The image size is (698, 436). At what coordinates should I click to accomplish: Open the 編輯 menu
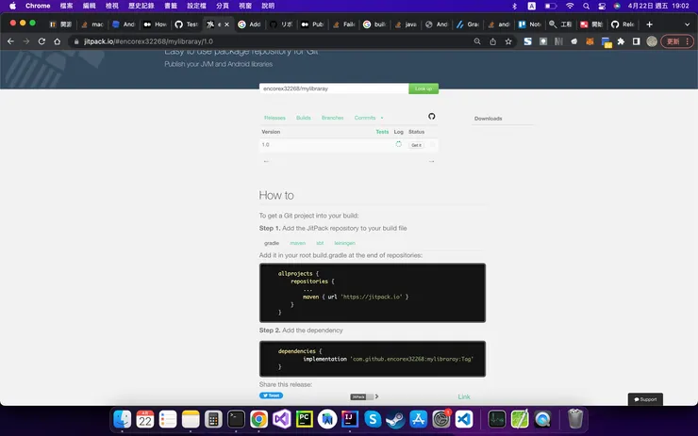coord(89,6)
